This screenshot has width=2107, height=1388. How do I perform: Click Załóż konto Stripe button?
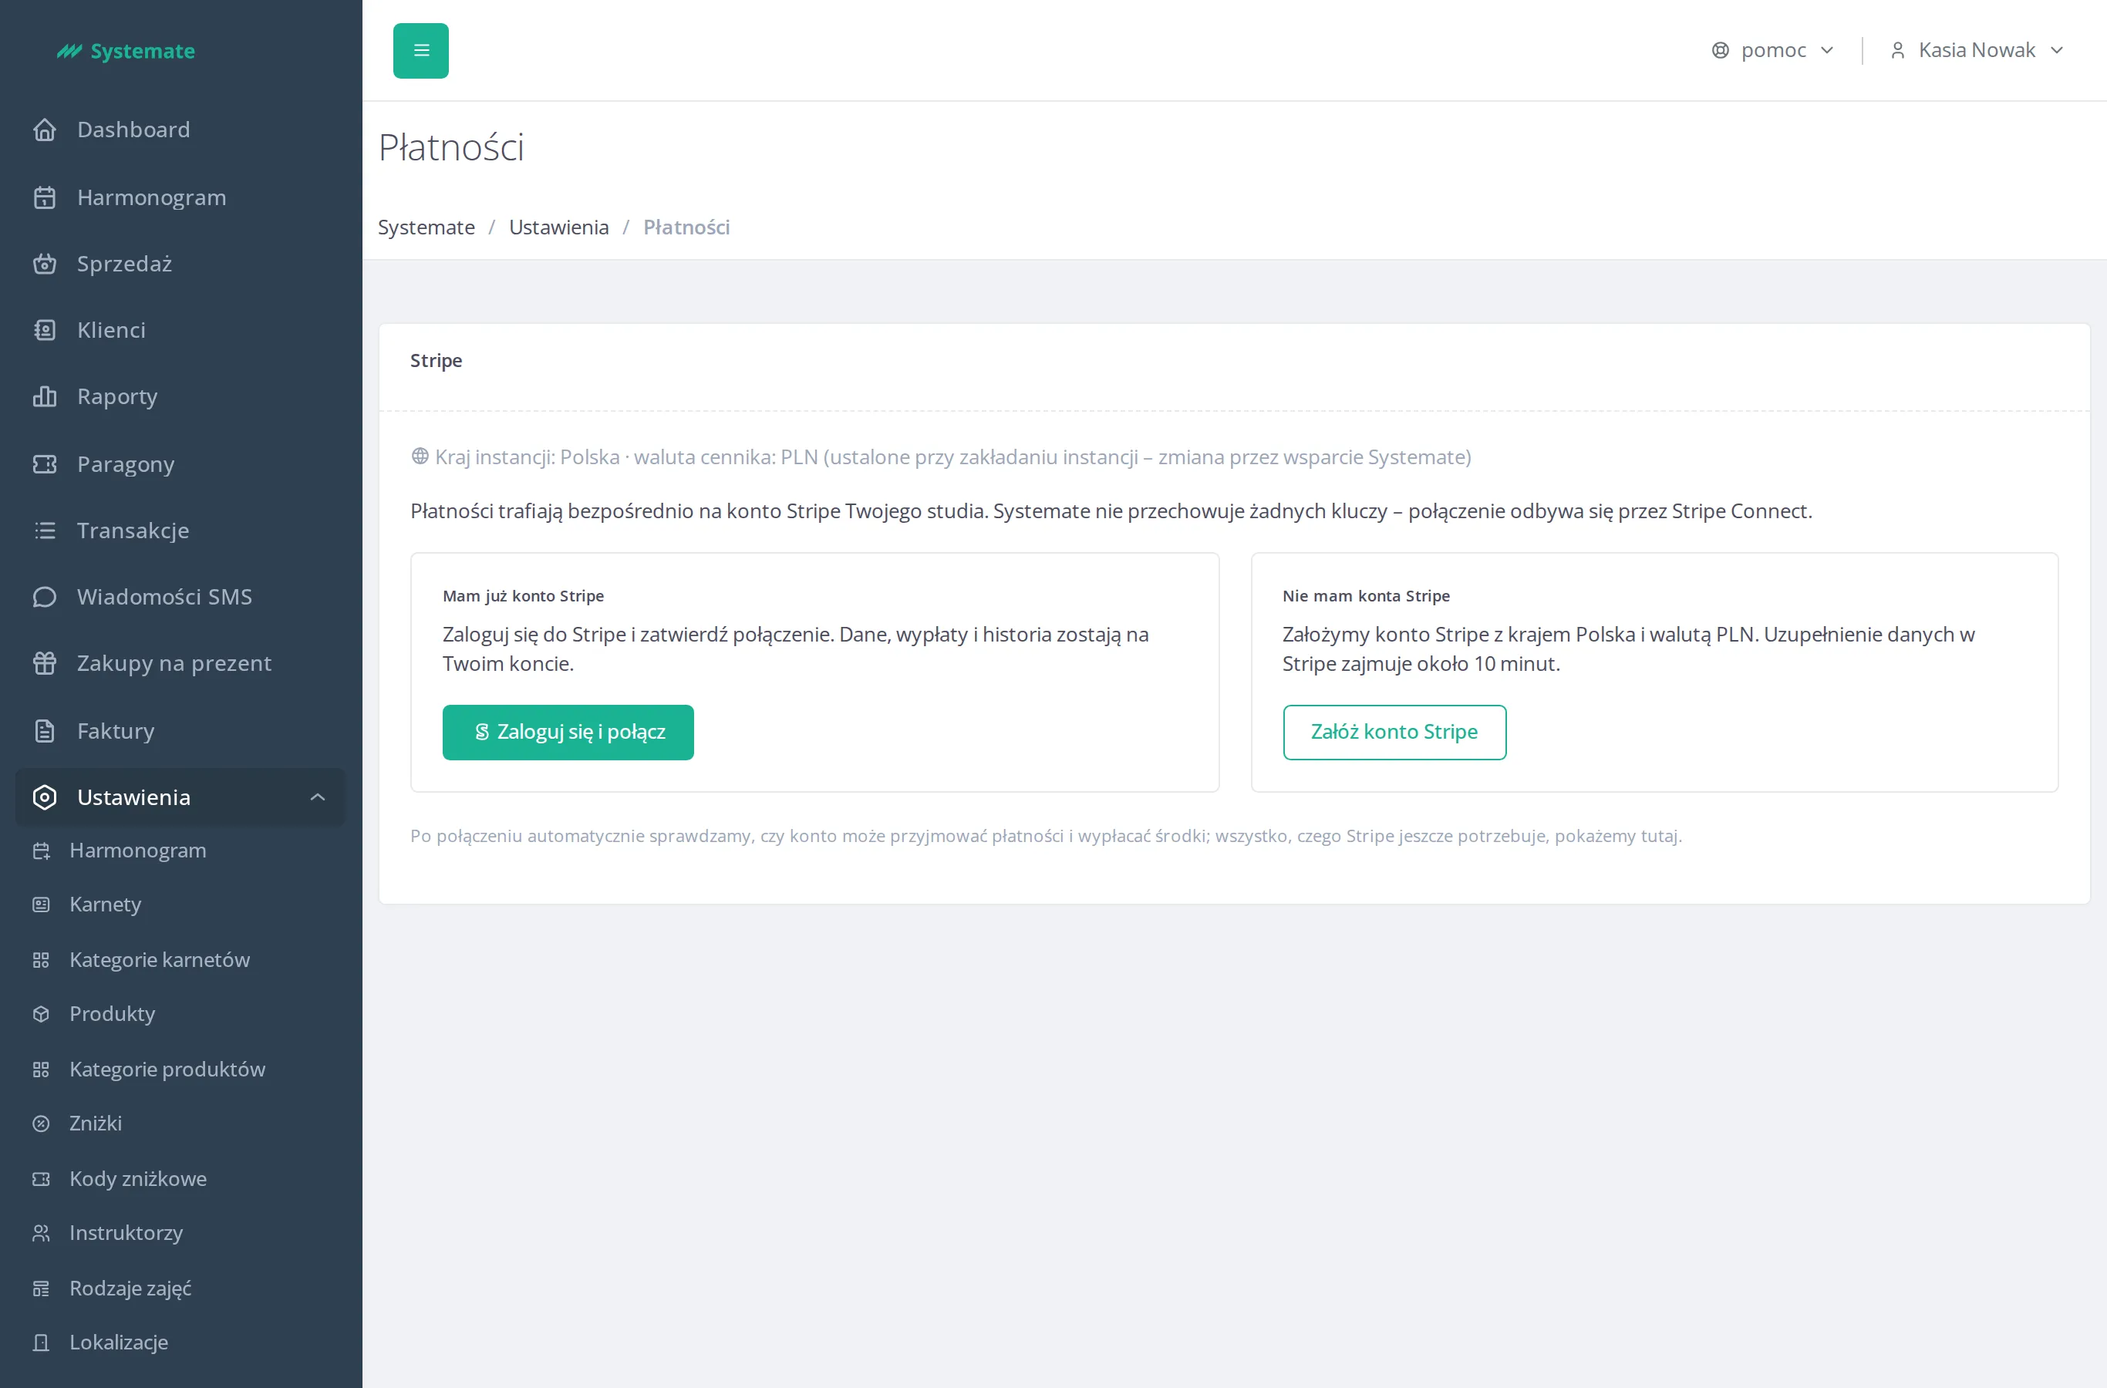(x=1394, y=732)
